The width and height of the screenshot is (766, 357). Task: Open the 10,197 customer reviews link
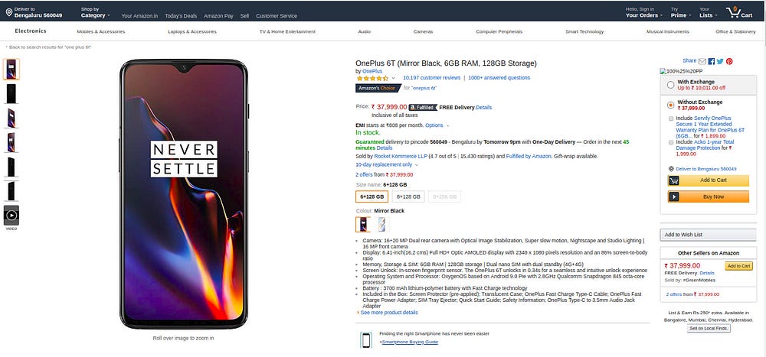pyautogui.click(x=431, y=78)
